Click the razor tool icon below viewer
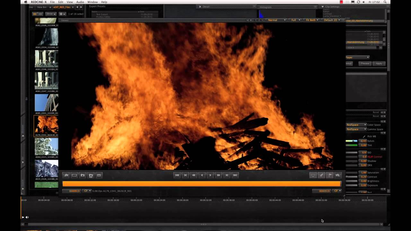Image resolution: width=411 pixels, height=231 pixels. point(321,175)
